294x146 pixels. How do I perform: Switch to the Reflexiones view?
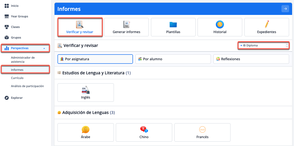[251, 59]
